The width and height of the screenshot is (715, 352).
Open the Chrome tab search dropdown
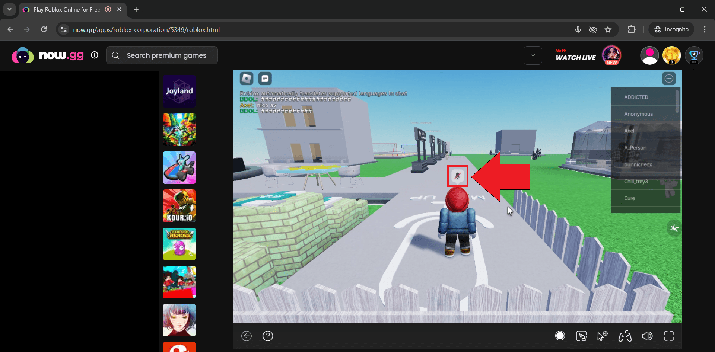[x=9, y=9]
